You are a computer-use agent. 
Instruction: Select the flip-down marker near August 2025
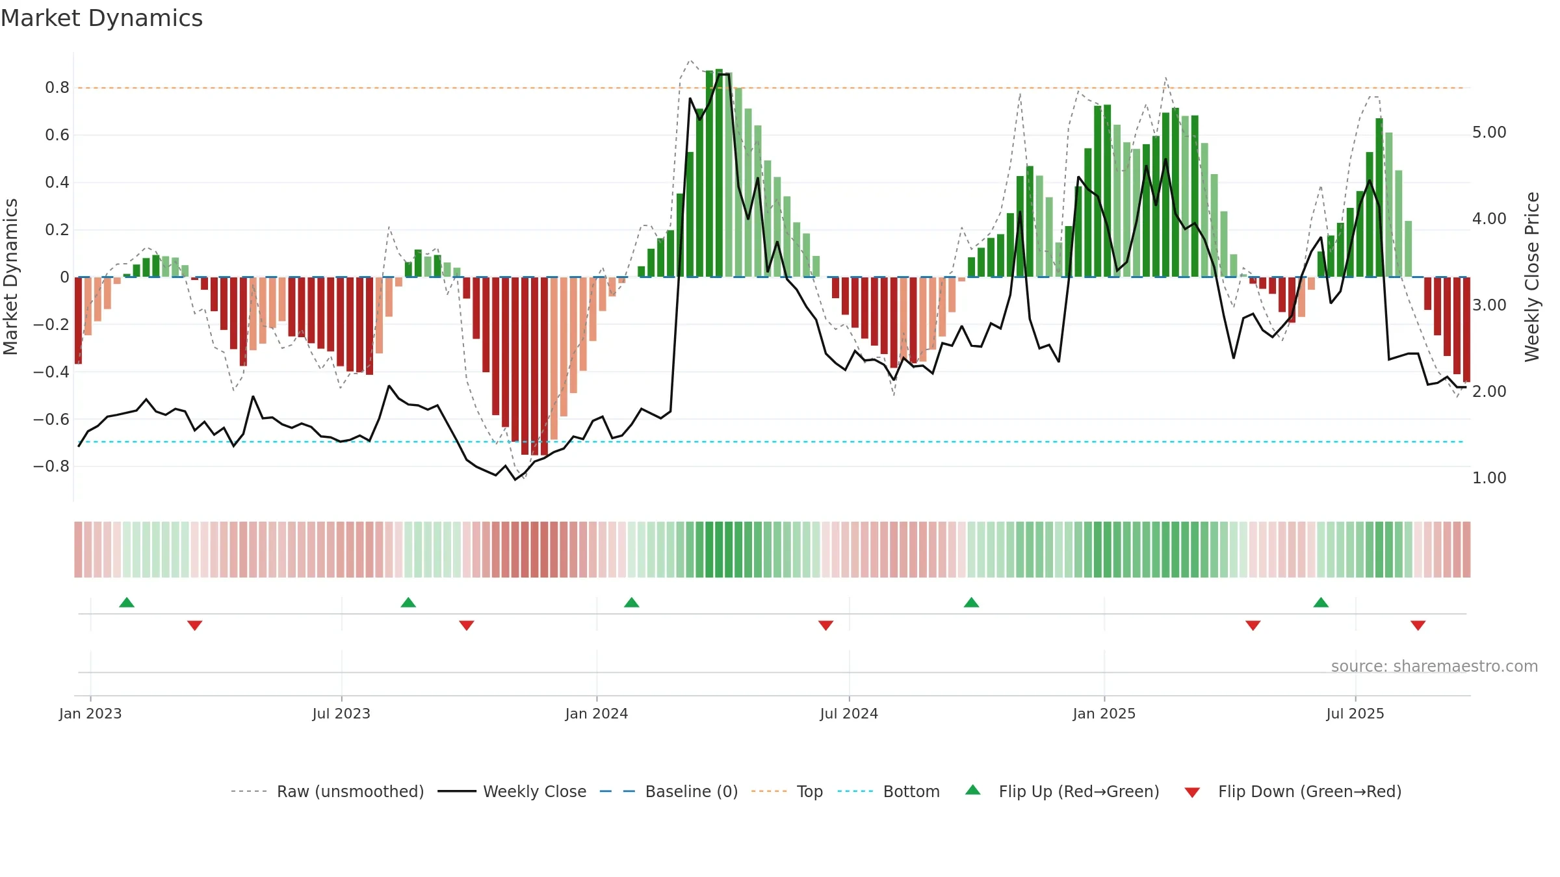1418,626
